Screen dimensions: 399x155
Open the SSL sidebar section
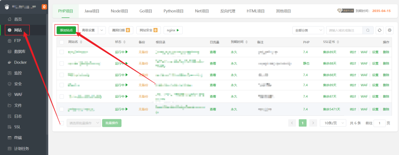(x=17, y=127)
